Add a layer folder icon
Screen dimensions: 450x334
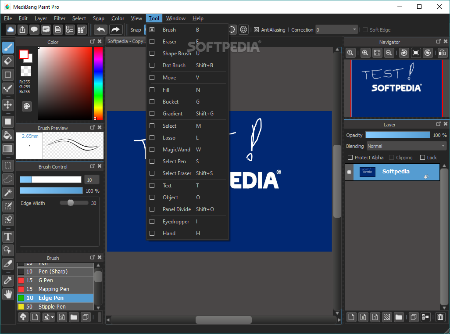(399, 317)
